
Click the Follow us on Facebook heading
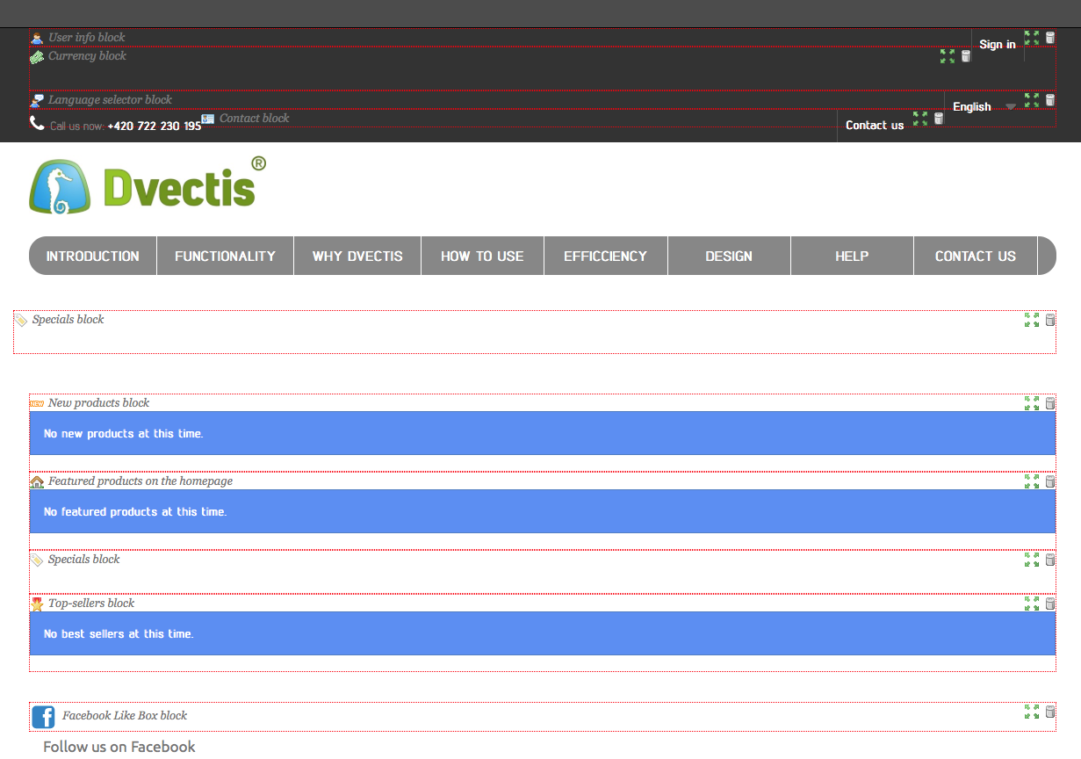coord(119,747)
